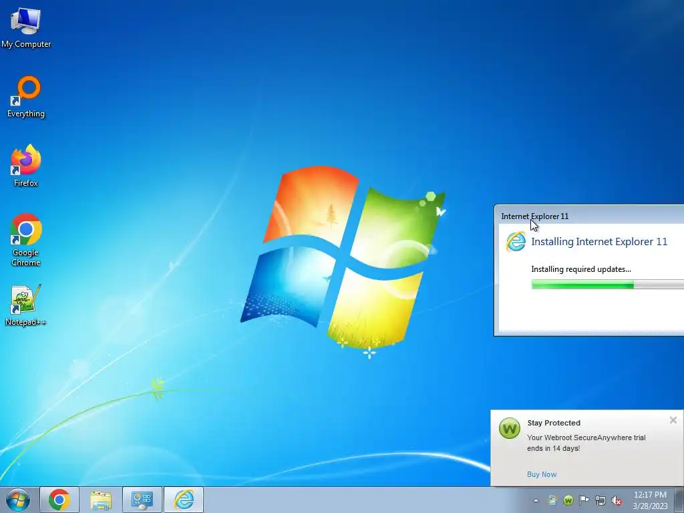684x513 pixels.
Task: Launch Chrome from the taskbar
Action: [x=59, y=500]
